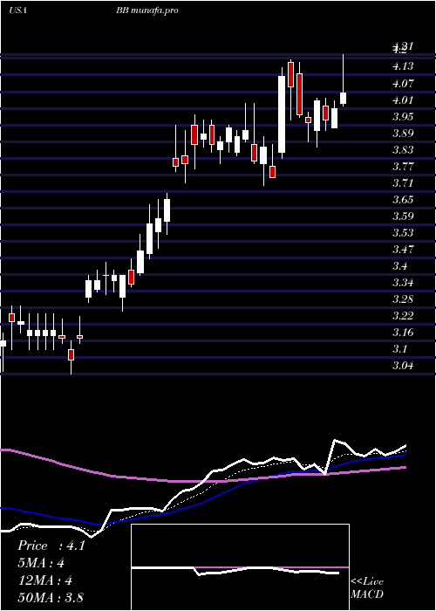Click inside the MACD inset panel
The image size is (436, 611).
pyautogui.click(x=240, y=567)
